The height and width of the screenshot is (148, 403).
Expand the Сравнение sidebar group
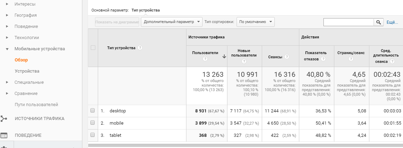7,94
